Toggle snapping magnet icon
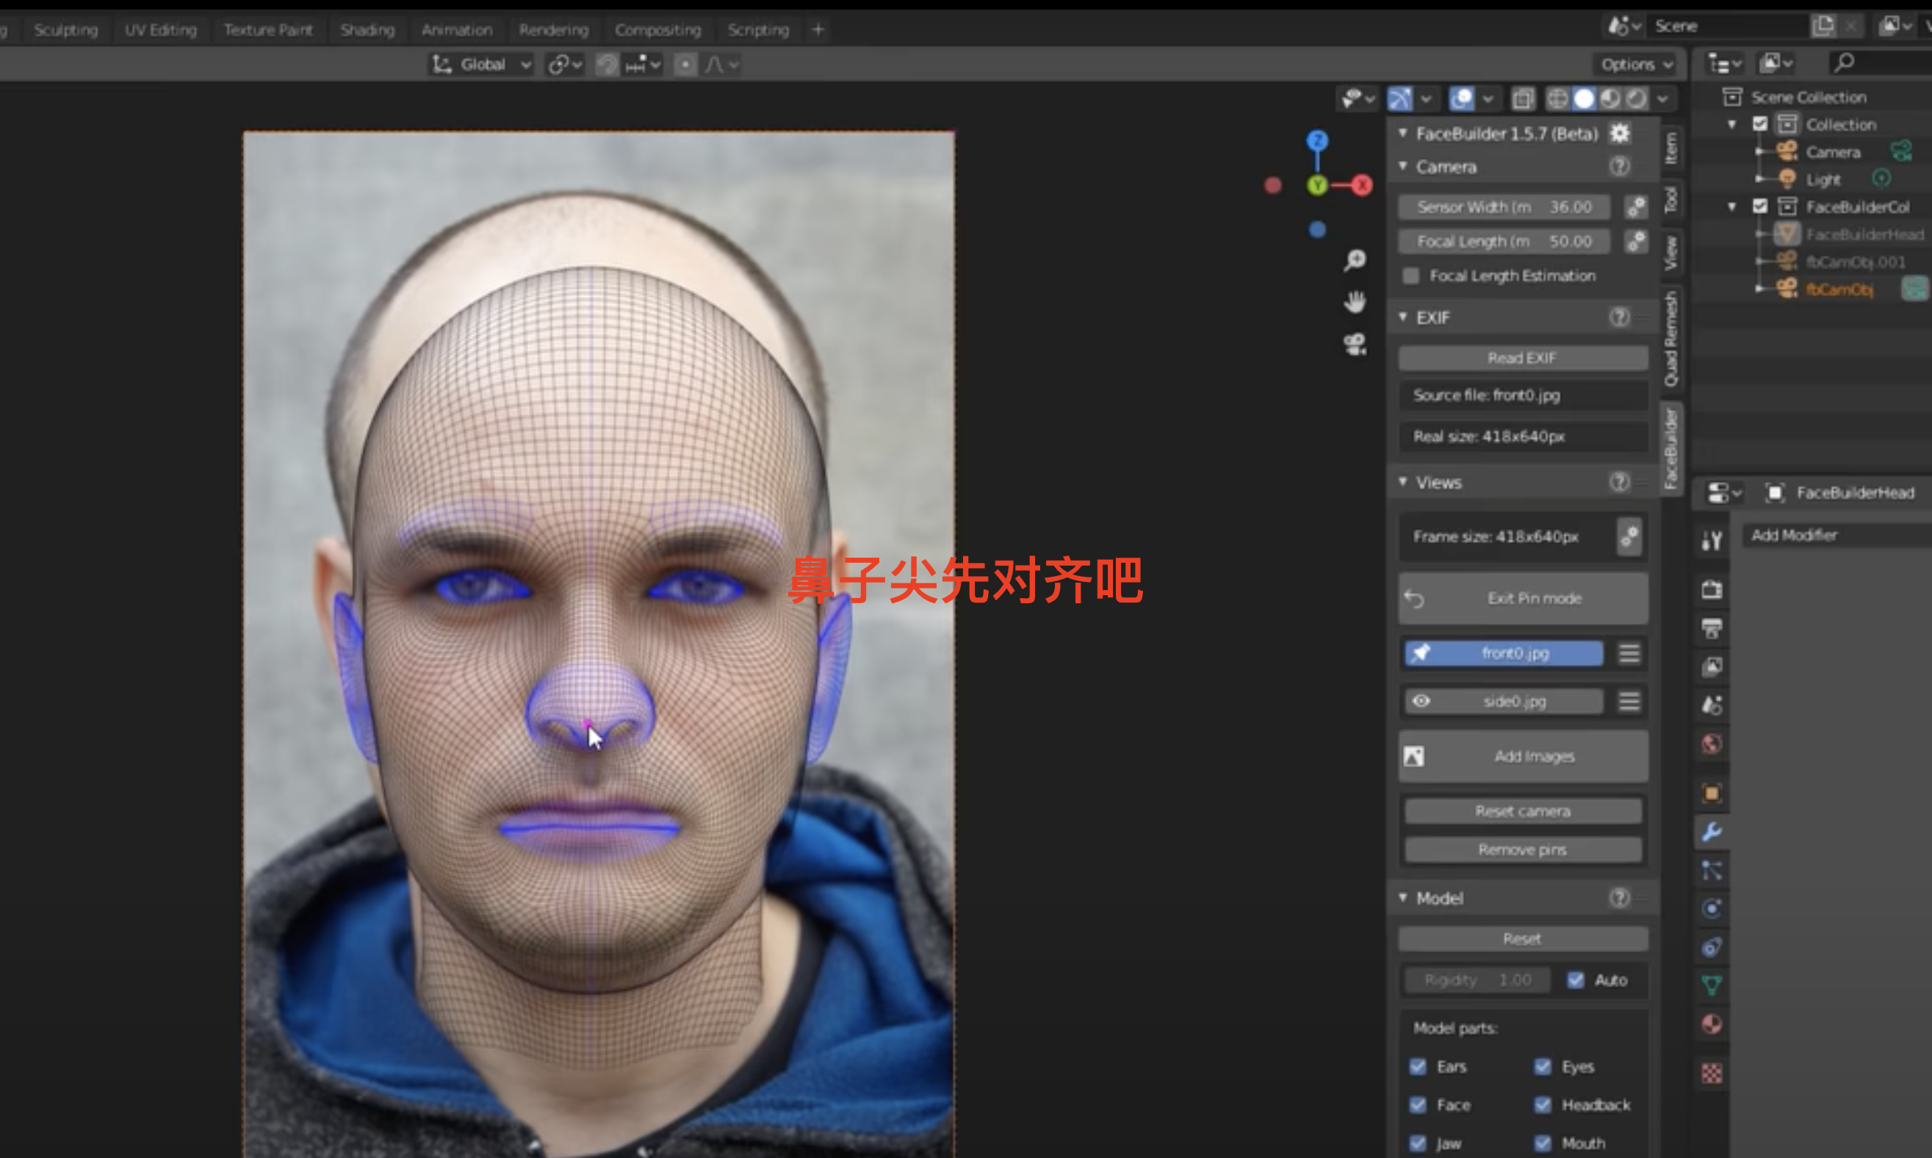This screenshot has height=1158, width=1932. pyautogui.click(x=607, y=65)
